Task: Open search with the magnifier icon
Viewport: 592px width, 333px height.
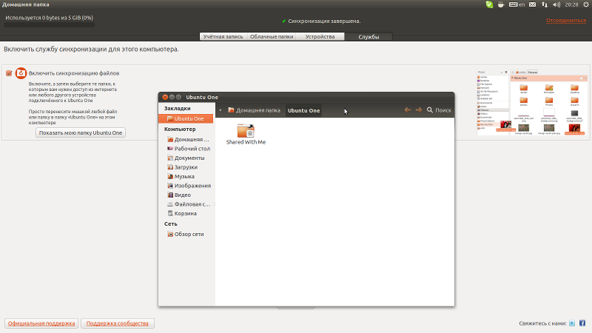Action: point(430,110)
